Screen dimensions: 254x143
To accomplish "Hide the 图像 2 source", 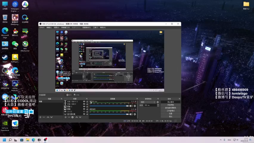I will pyautogui.click(x=84, y=106).
